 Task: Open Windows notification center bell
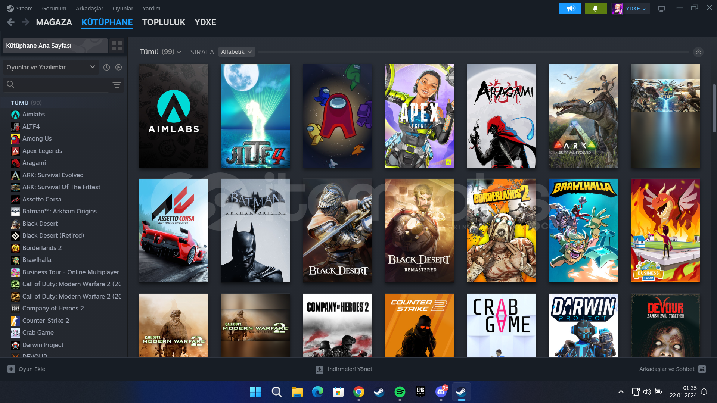click(704, 392)
